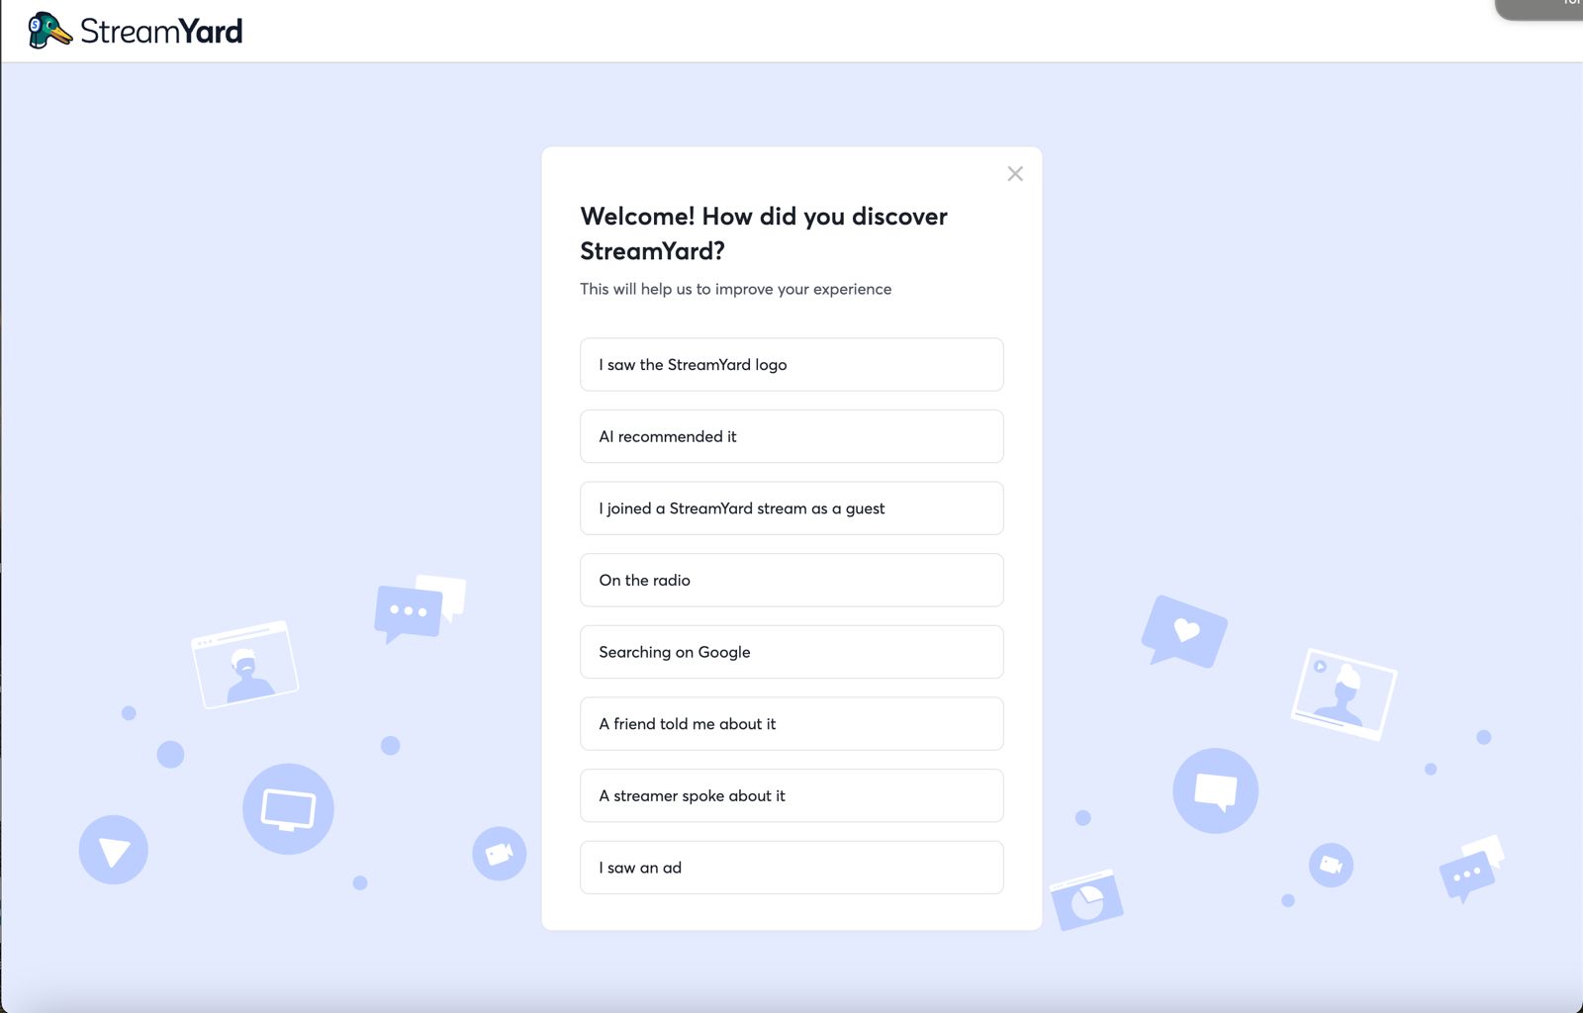The height and width of the screenshot is (1013, 1583).
Task: Click the monitor screen circle icon
Action: point(288,809)
